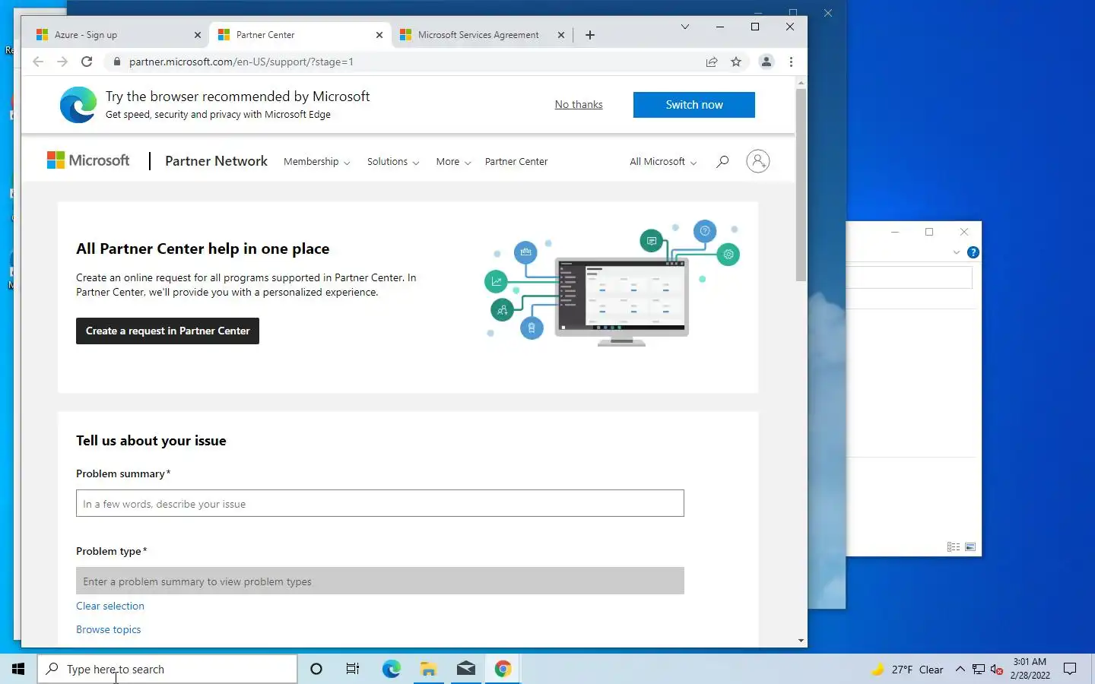This screenshot has height=684, width=1095.
Task: Close the Azure - Sign up tab
Action: click(198, 35)
